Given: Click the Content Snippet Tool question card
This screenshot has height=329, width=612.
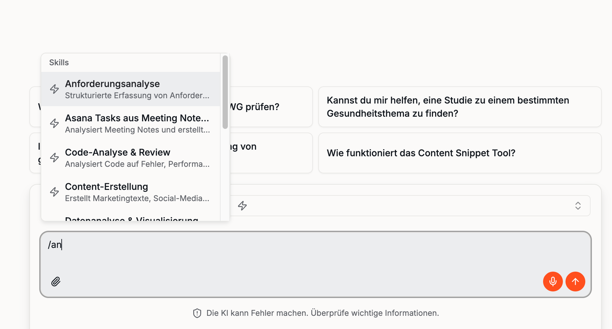Looking at the screenshot, I should click(460, 153).
